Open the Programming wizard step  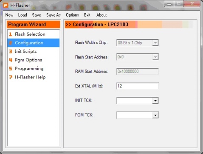pos(34,69)
